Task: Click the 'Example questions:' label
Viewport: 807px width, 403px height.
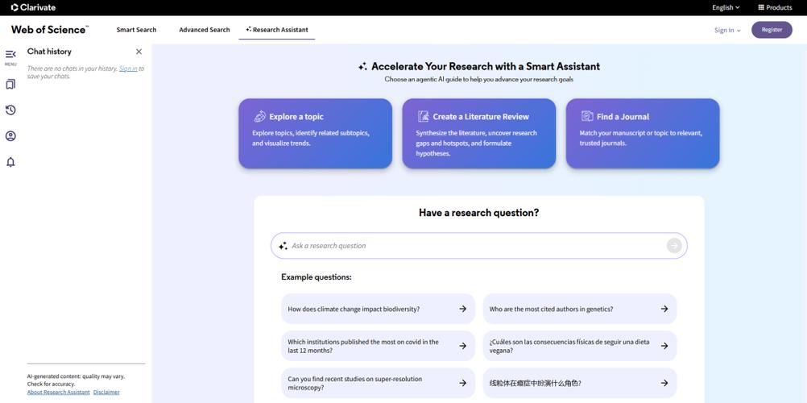Action: (x=316, y=277)
